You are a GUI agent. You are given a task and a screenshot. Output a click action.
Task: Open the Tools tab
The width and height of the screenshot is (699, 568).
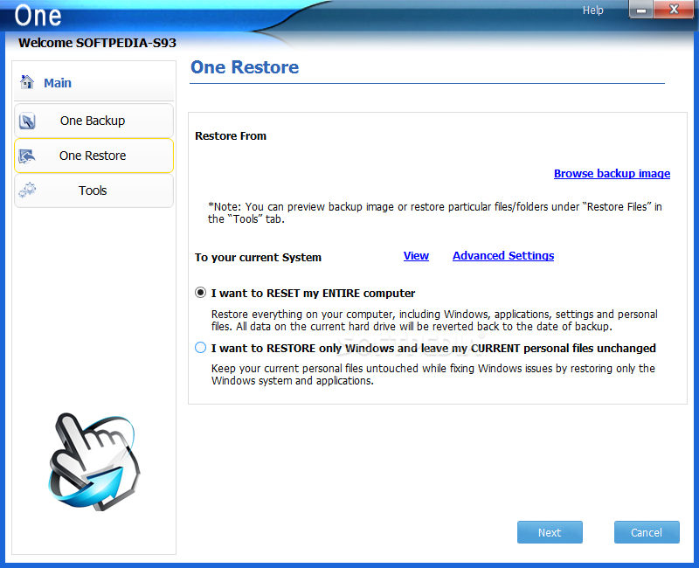pyautogui.click(x=93, y=190)
